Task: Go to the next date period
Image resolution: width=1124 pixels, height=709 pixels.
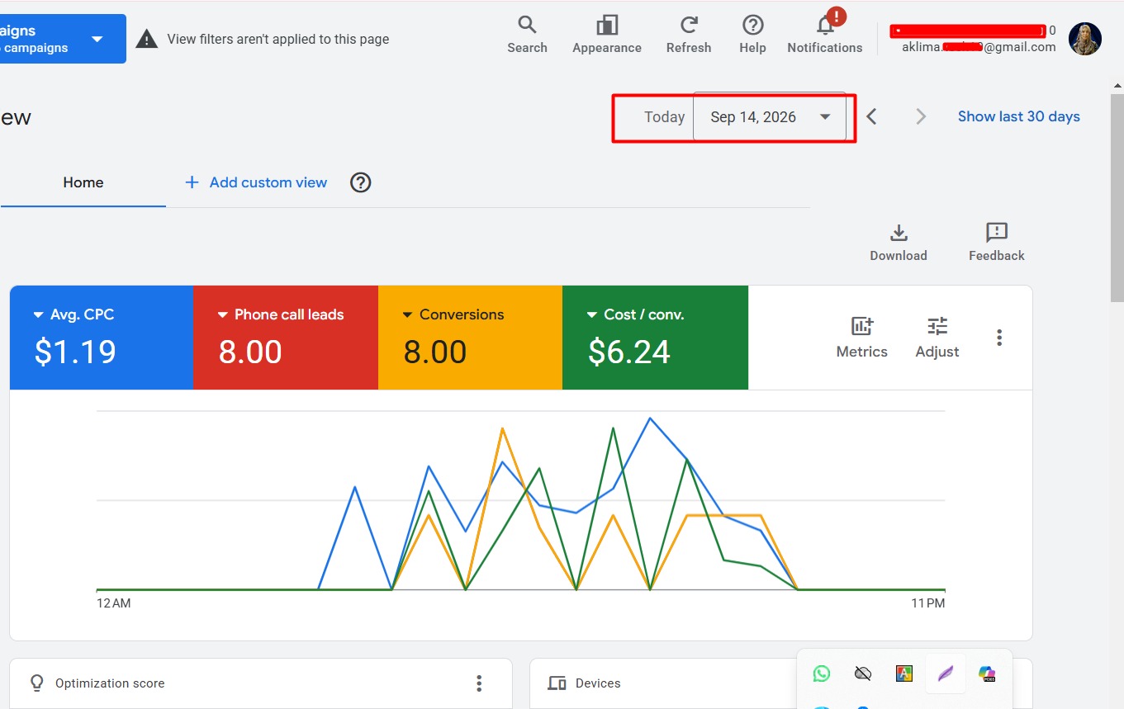Action: (x=921, y=116)
